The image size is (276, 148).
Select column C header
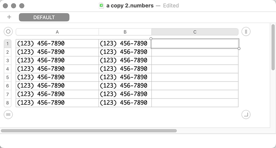tap(195, 32)
